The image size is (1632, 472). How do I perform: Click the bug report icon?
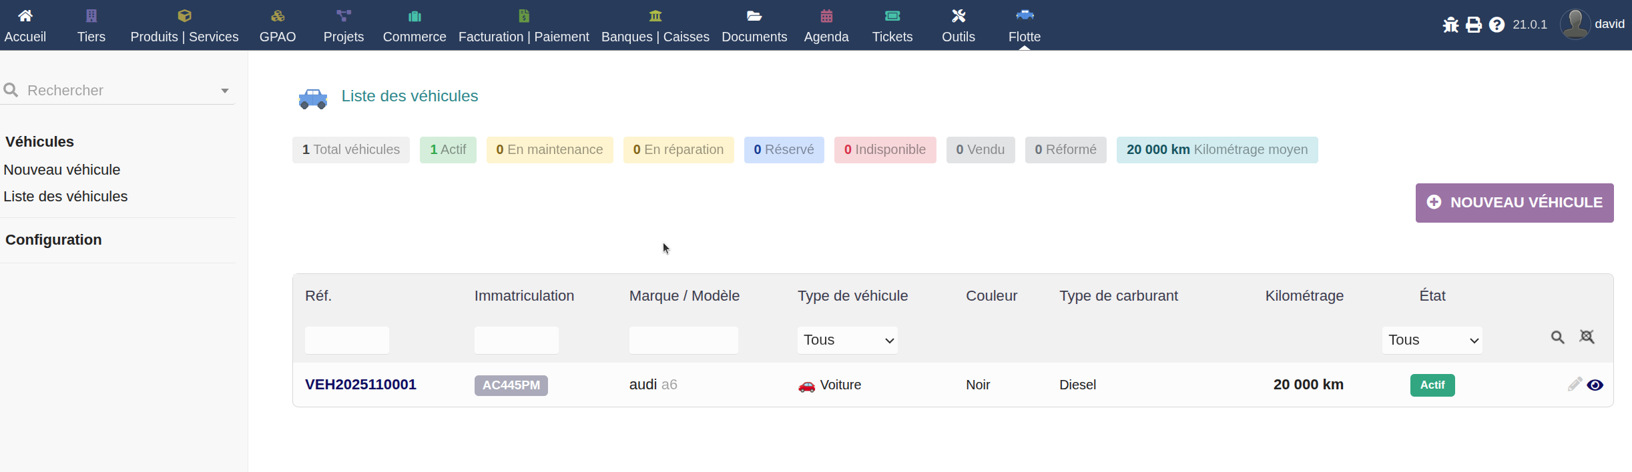point(1450,25)
